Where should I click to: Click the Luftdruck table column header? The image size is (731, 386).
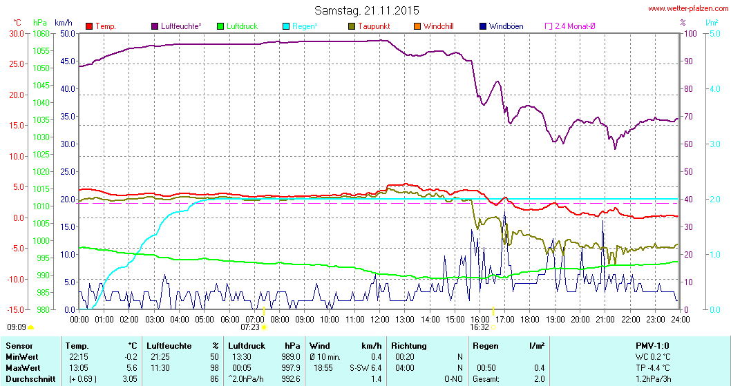tap(247, 346)
